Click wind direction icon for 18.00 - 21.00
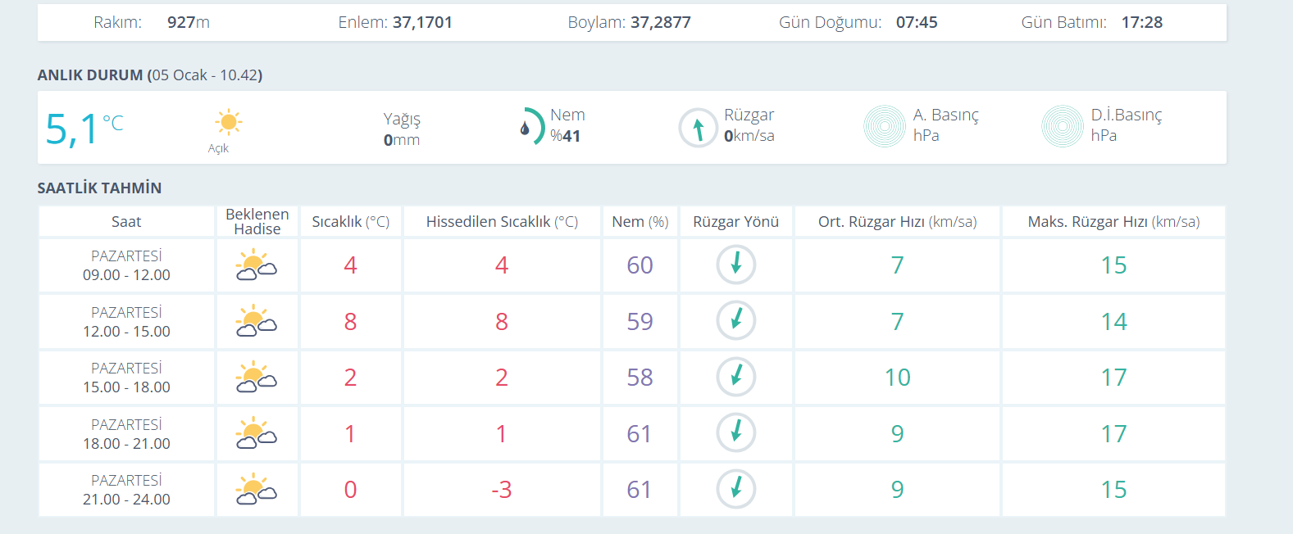 point(735,433)
